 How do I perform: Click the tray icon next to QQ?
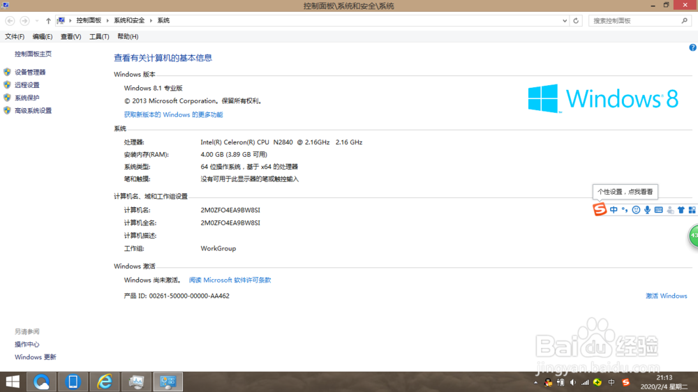(x=560, y=382)
